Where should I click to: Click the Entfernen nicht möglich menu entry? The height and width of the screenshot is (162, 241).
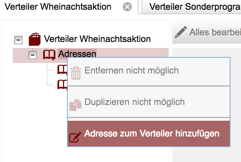(x=131, y=70)
